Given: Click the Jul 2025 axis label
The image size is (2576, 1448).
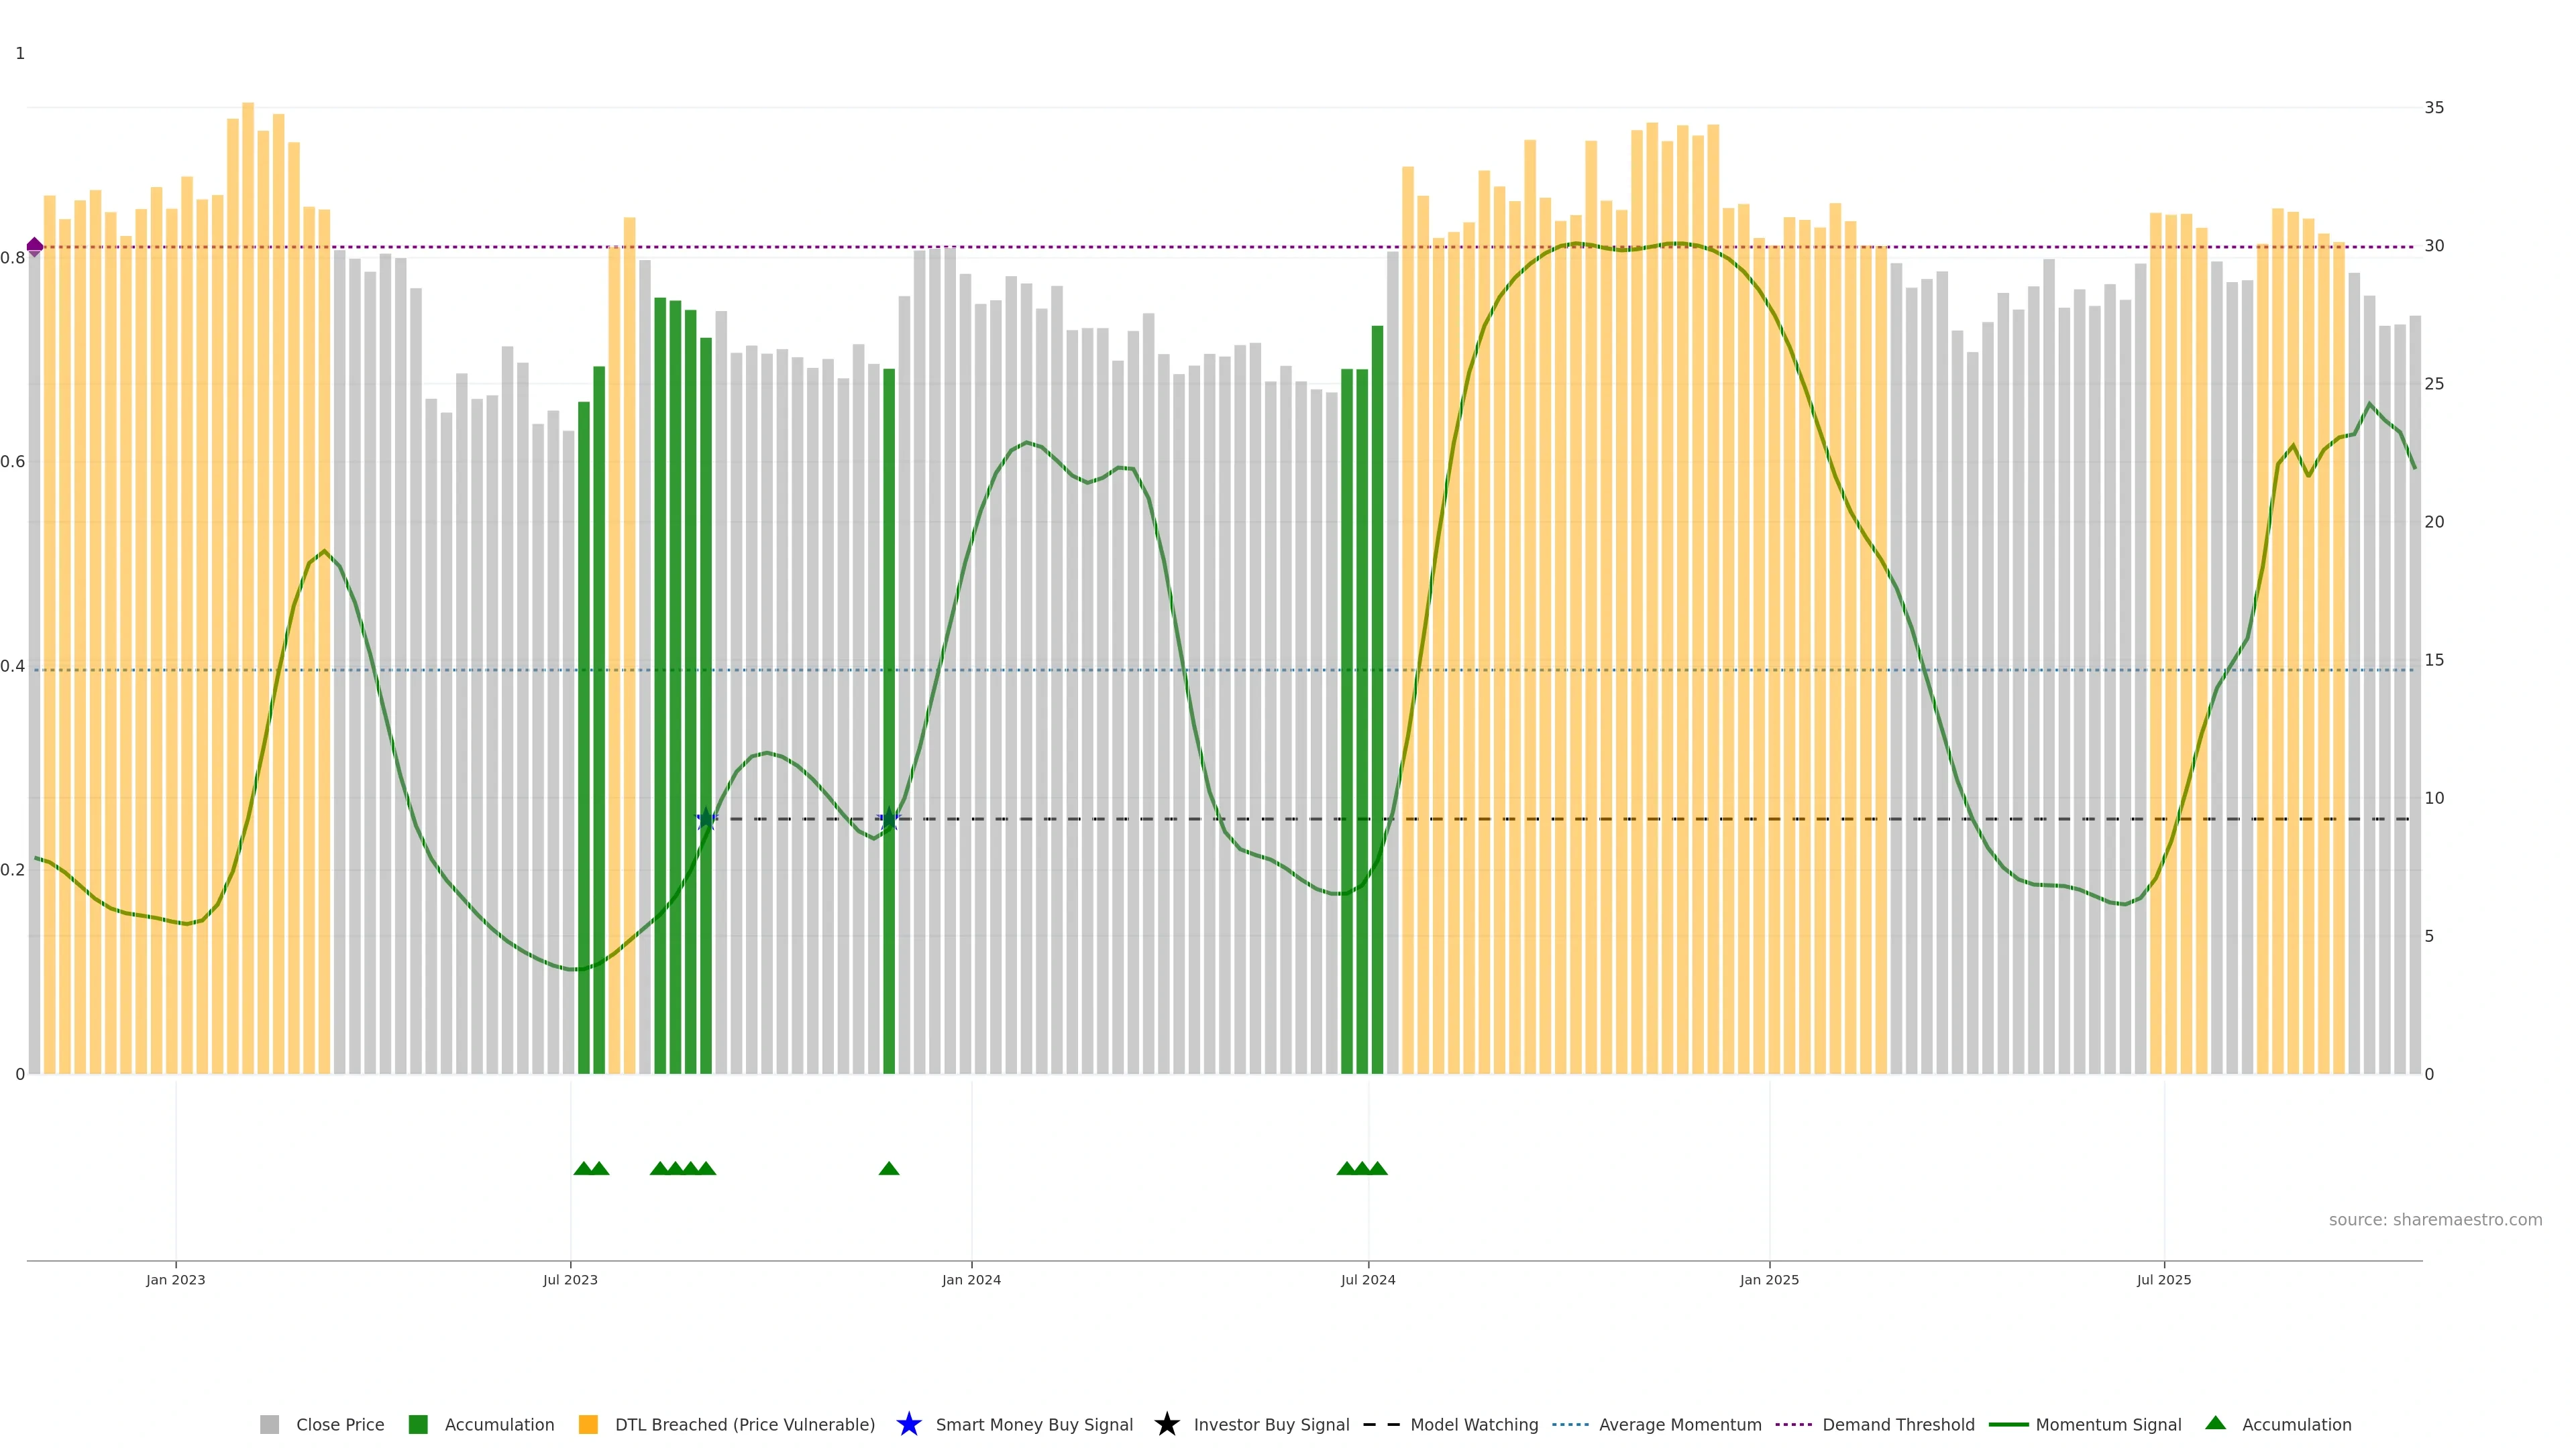Looking at the screenshot, I should click(x=2163, y=1279).
